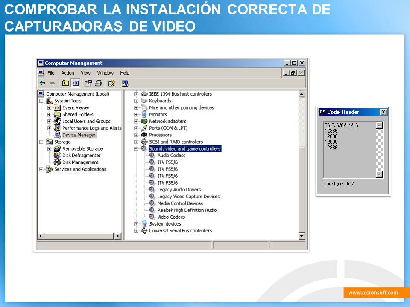Click the Local Users and Groups icon
The image size is (410, 307).
coord(57,121)
